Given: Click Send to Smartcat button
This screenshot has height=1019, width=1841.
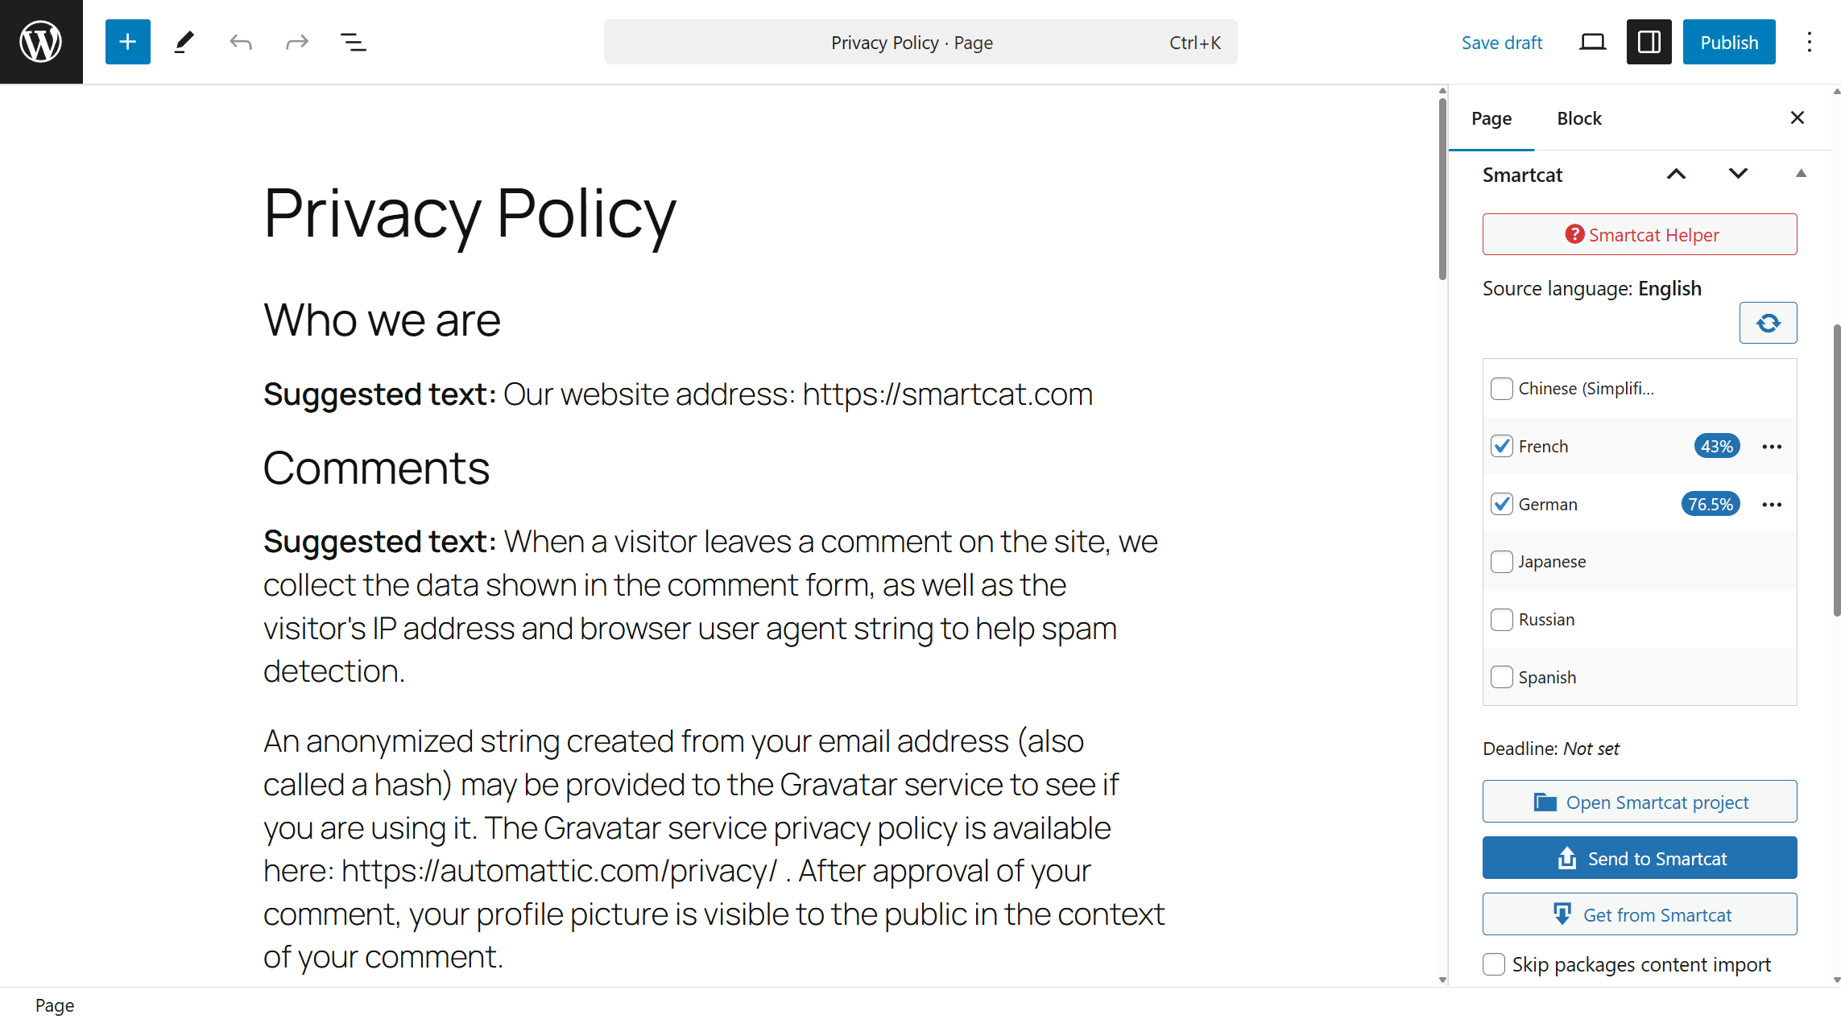Looking at the screenshot, I should 1639,858.
